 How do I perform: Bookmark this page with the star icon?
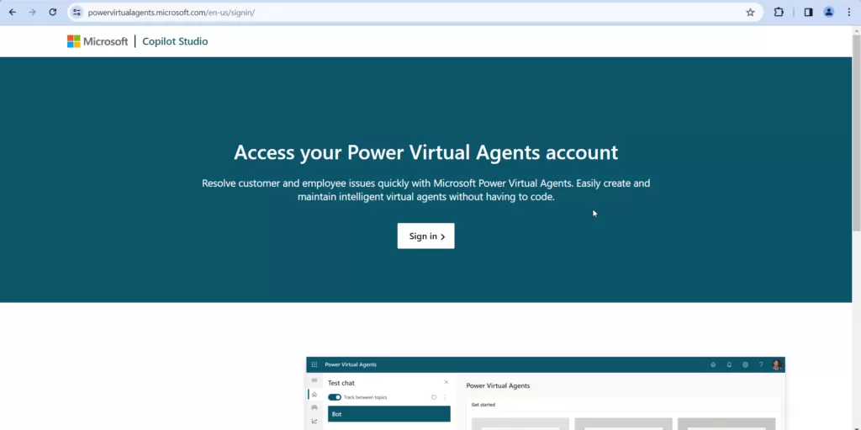pos(750,13)
